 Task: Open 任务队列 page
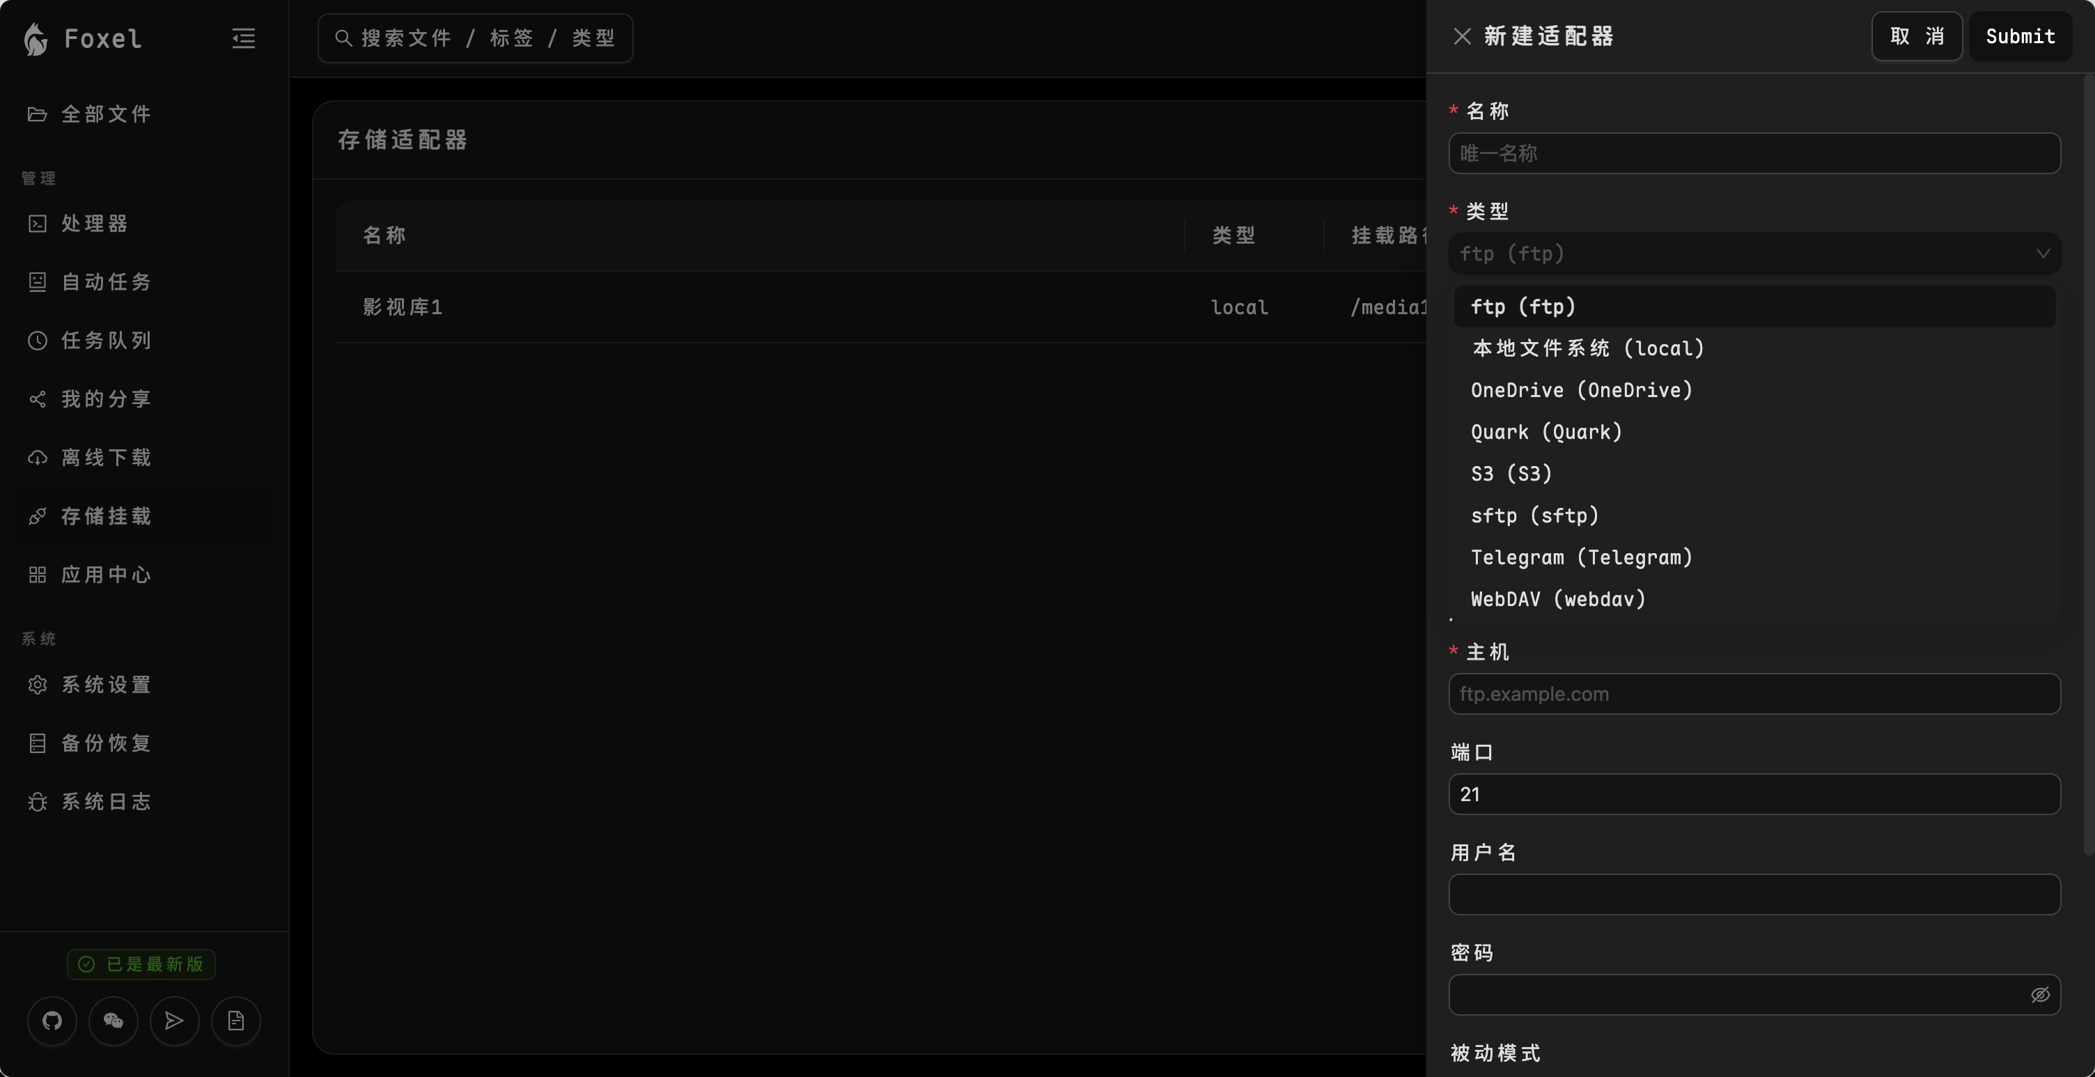145,341
